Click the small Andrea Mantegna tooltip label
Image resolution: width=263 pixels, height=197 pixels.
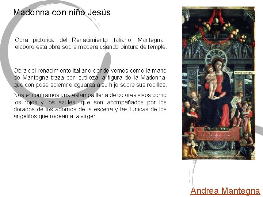pos(244,73)
